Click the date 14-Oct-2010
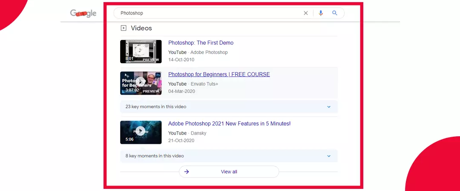 [x=181, y=60]
